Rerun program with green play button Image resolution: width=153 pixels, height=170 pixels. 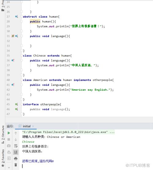point(9,133)
